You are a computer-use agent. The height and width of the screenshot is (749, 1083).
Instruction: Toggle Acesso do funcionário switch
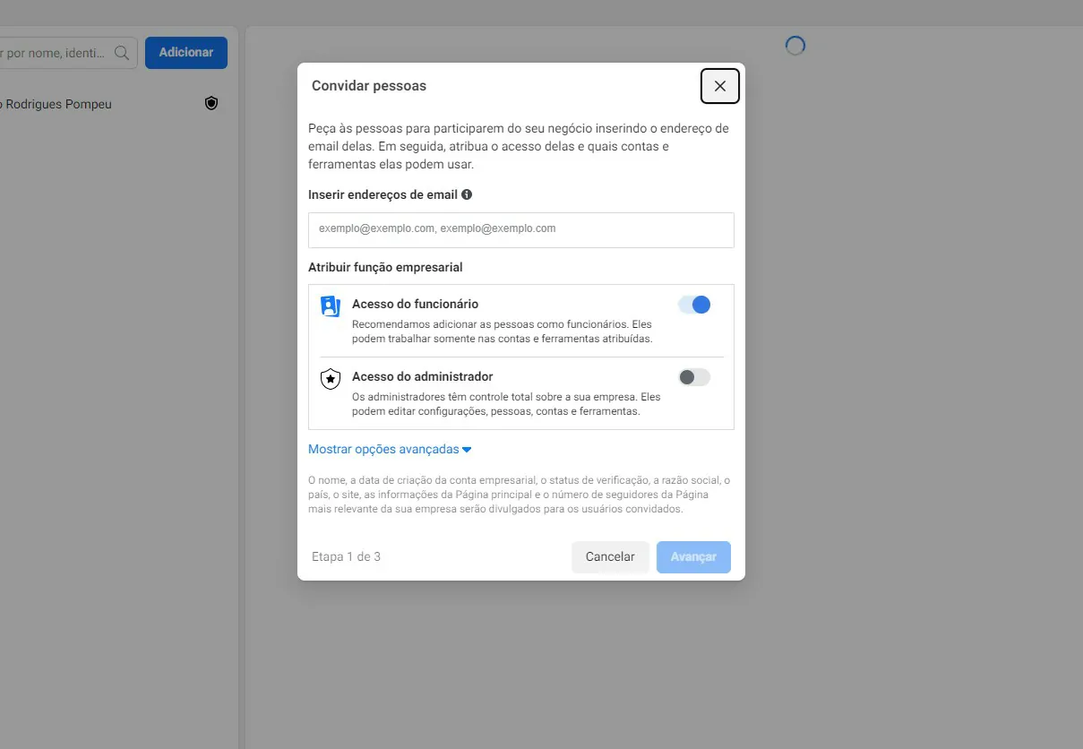[x=694, y=305]
